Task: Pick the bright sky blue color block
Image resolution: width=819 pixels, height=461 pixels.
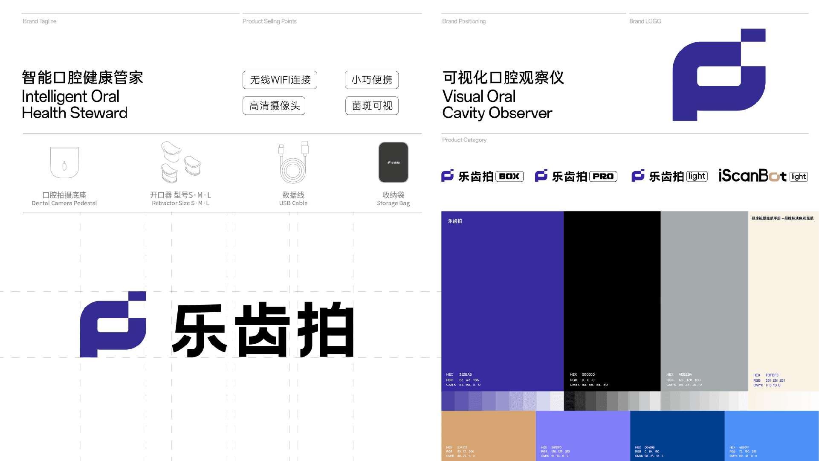Action: coord(772,436)
